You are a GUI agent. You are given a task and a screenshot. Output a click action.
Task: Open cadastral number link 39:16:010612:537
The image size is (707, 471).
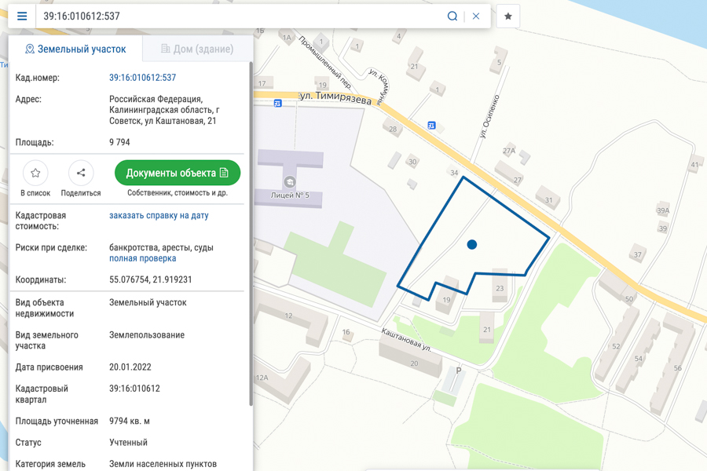coord(142,78)
